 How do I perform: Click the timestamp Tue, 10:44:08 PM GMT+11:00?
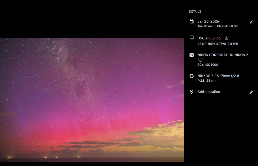click(217, 26)
